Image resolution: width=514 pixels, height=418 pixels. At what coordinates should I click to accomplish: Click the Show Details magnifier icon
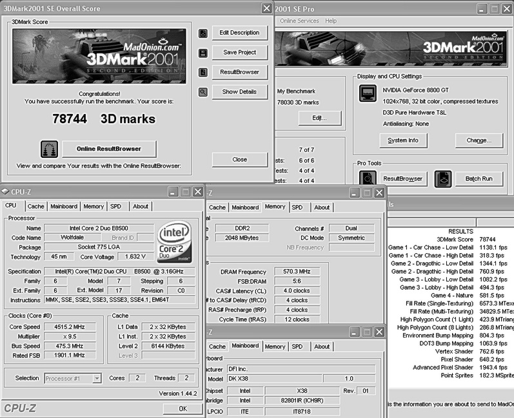(x=203, y=92)
